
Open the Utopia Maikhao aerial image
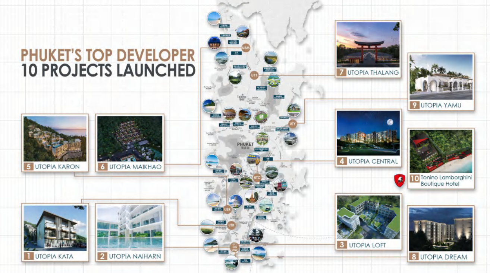[130, 139]
